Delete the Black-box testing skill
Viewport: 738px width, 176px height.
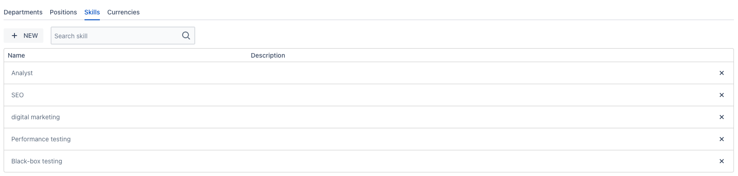(721, 161)
